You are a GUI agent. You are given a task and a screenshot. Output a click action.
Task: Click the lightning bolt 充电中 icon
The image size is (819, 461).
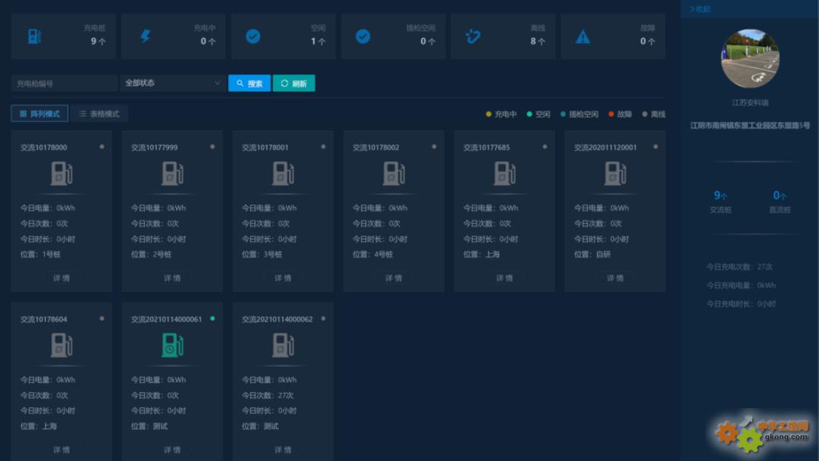[x=145, y=36]
